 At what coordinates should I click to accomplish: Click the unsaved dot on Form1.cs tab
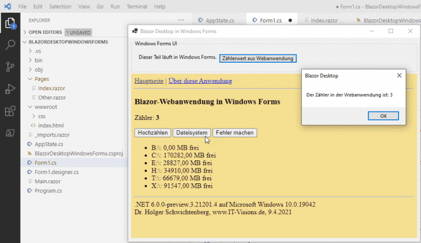[290, 21]
